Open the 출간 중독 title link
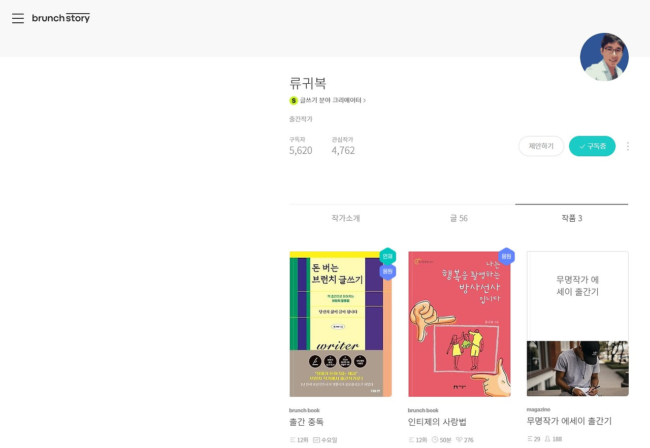650x448 pixels. (x=306, y=422)
